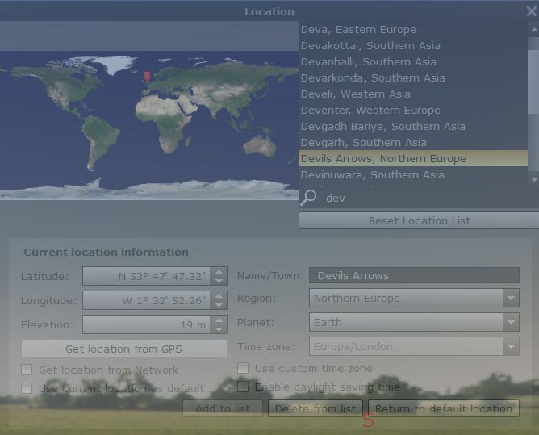Select Devgadh Bariya, Southern Asia

413,127
